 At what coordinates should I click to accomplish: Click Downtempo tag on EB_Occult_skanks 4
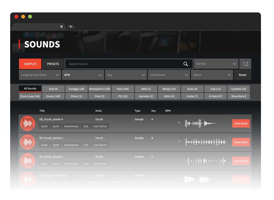coord(71,126)
